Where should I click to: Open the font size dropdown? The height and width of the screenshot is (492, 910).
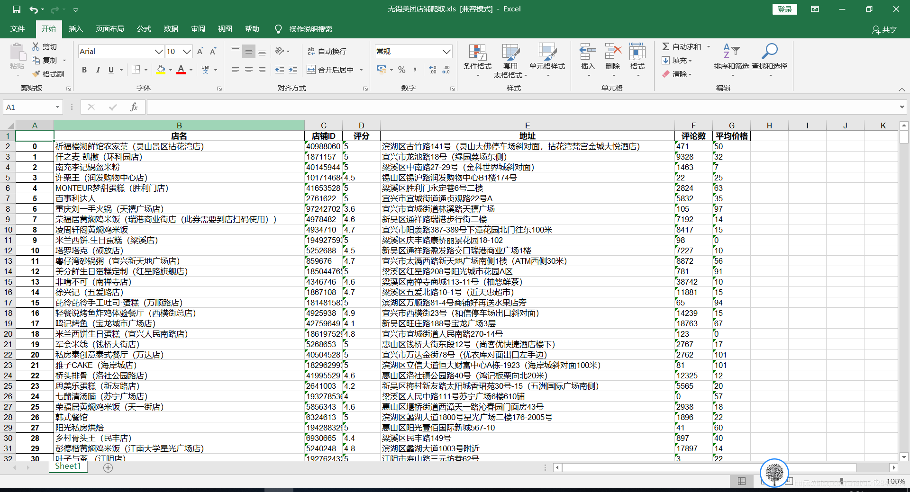tap(187, 51)
